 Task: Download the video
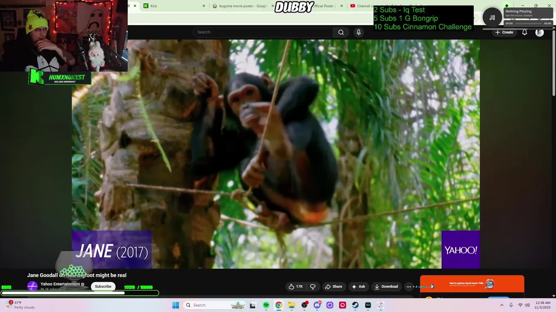(x=386, y=286)
